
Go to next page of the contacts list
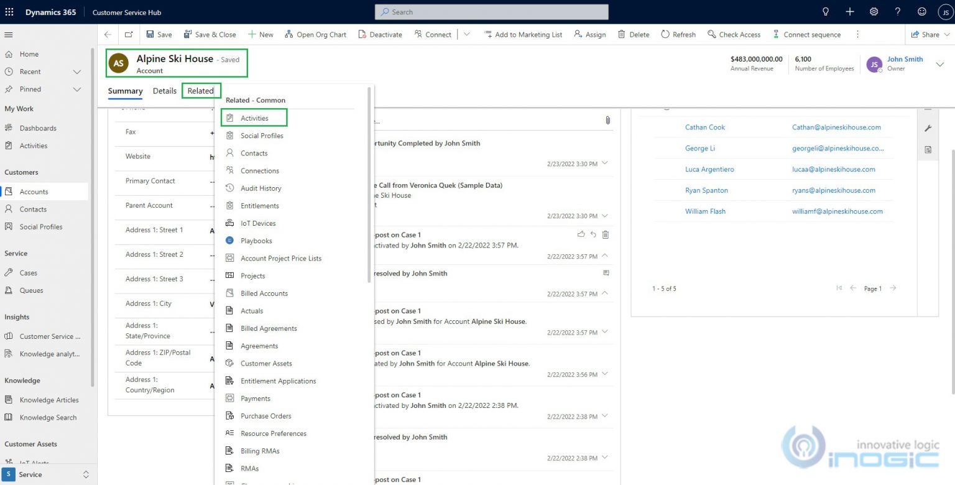click(x=893, y=288)
